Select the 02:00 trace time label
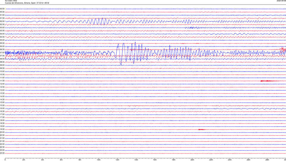286x161 pixels. pyautogui.click(x=2, y=21)
